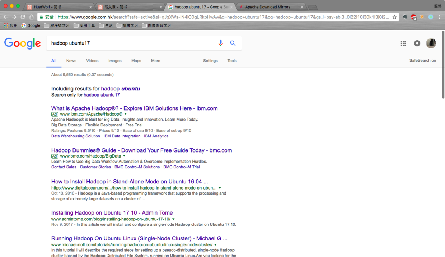Screen dimensions: 445x257
Task: Go to the browser home page
Action: pos(32,17)
